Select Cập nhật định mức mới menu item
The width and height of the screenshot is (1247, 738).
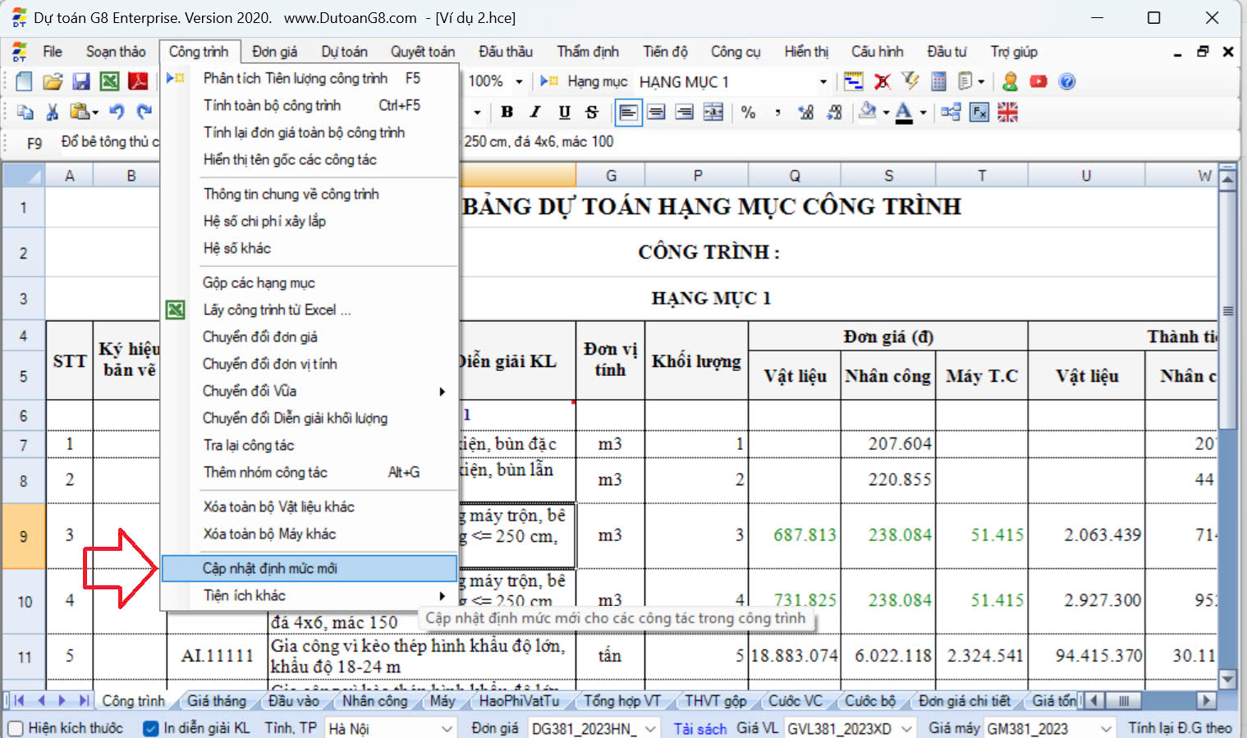tap(309, 568)
